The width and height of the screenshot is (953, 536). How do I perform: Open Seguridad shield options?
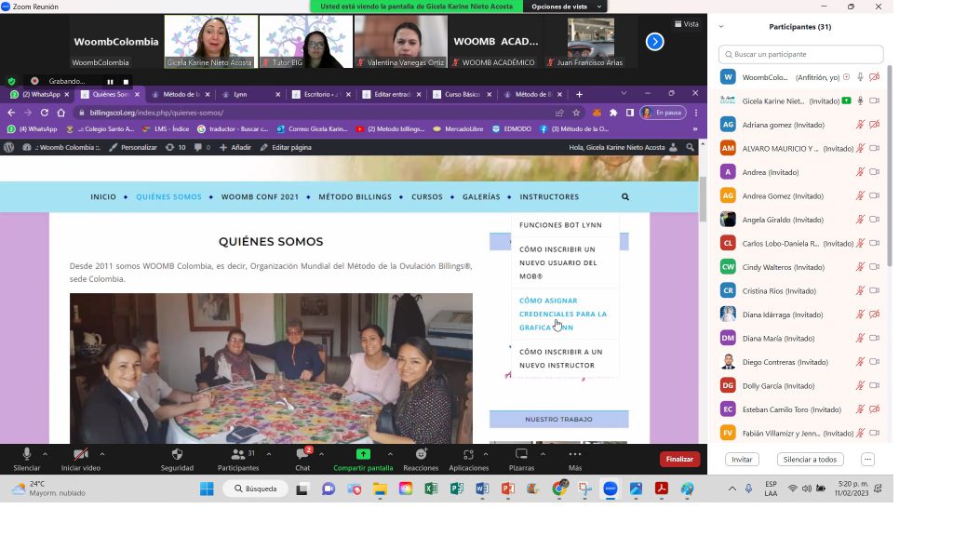click(x=177, y=459)
